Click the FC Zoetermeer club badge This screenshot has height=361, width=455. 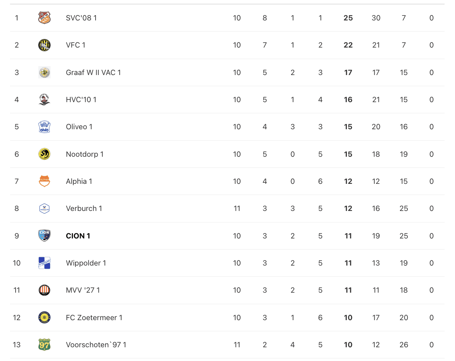44,318
